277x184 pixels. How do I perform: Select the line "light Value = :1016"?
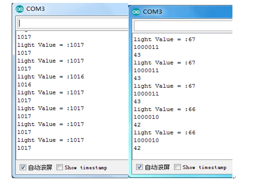50,77
